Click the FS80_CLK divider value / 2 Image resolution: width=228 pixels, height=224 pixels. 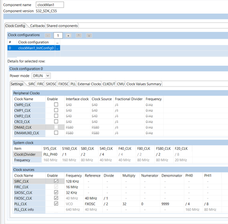tap(158, 154)
